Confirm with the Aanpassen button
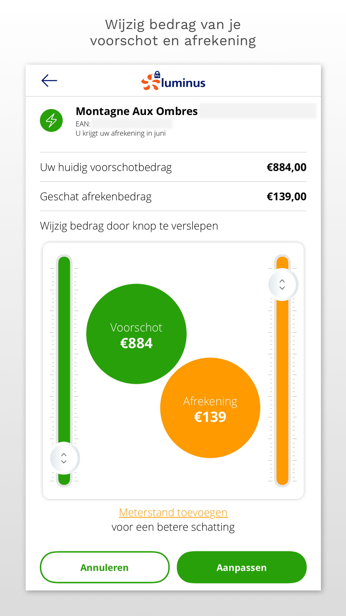This screenshot has width=346, height=616. tap(242, 567)
